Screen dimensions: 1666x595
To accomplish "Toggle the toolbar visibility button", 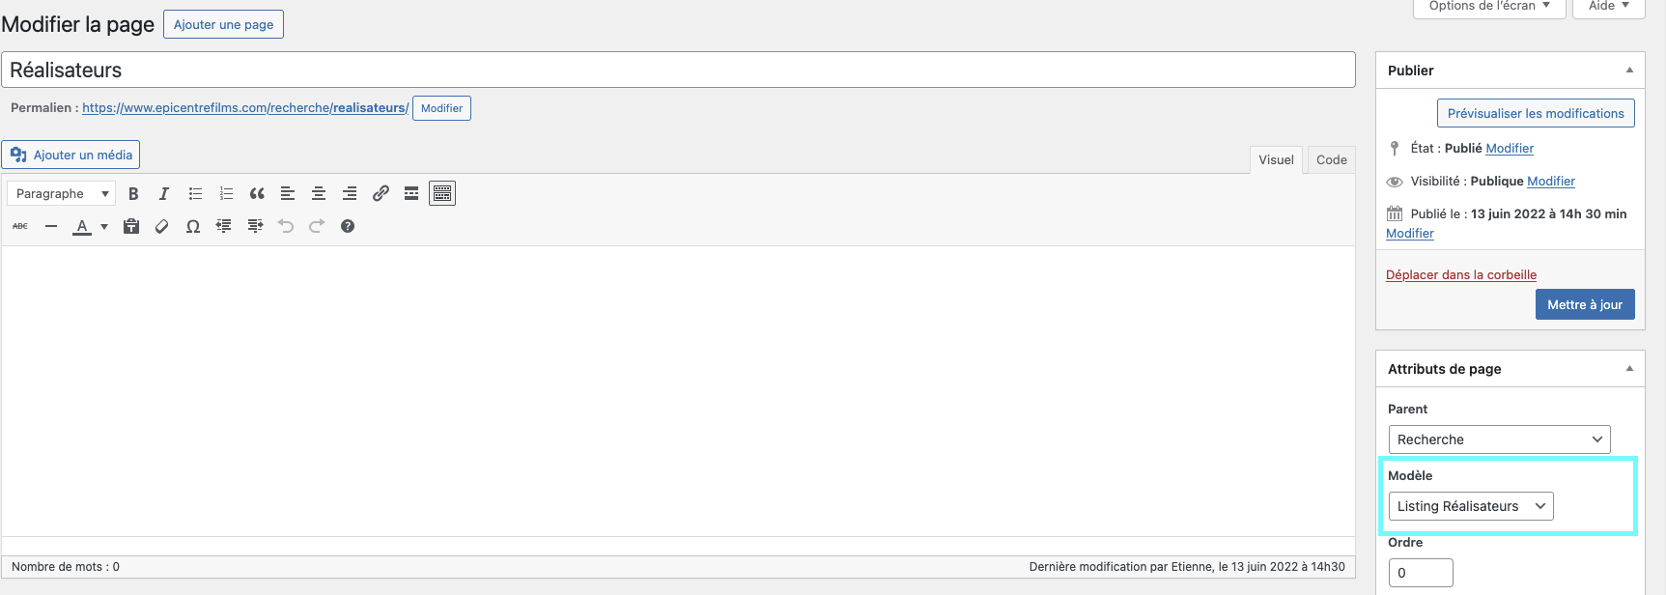I will click(x=442, y=194).
